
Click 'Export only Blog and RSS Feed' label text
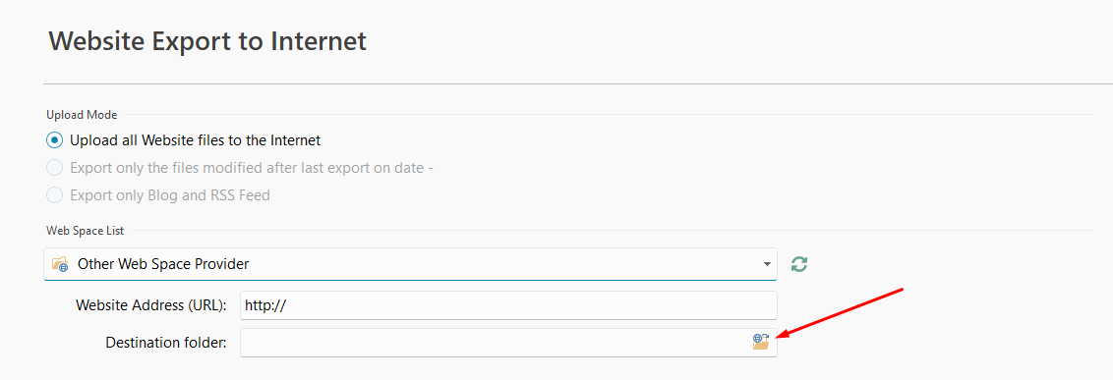coord(170,195)
